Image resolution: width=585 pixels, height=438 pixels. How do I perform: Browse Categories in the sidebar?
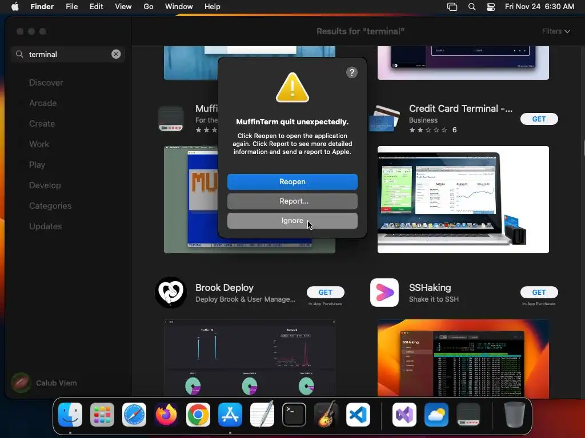(50, 205)
